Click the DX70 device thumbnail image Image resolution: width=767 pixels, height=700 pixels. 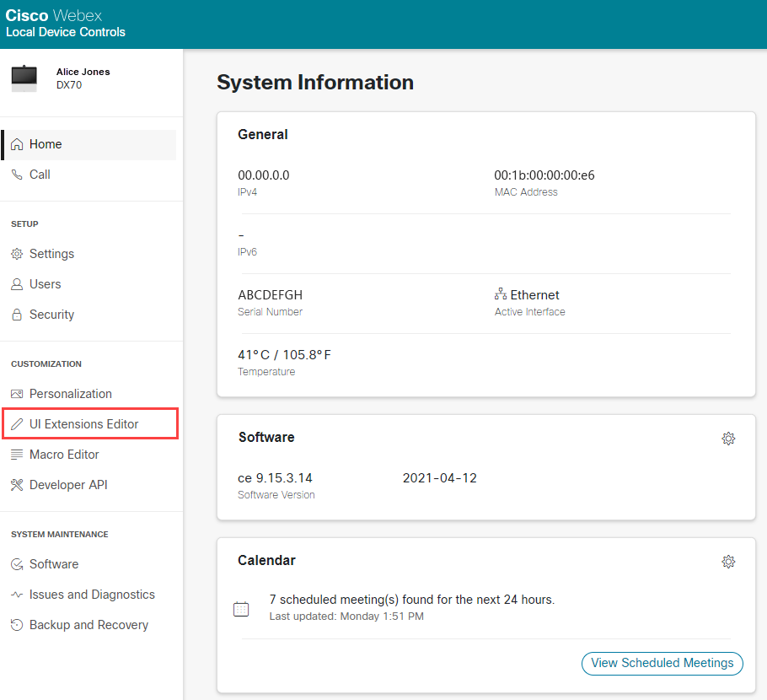click(24, 78)
